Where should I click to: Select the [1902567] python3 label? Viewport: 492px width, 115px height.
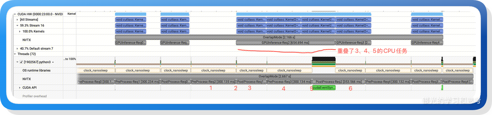point(37,62)
